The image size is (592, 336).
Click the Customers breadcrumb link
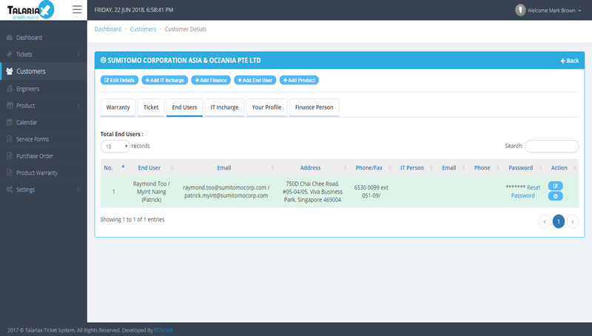[143, 29]
